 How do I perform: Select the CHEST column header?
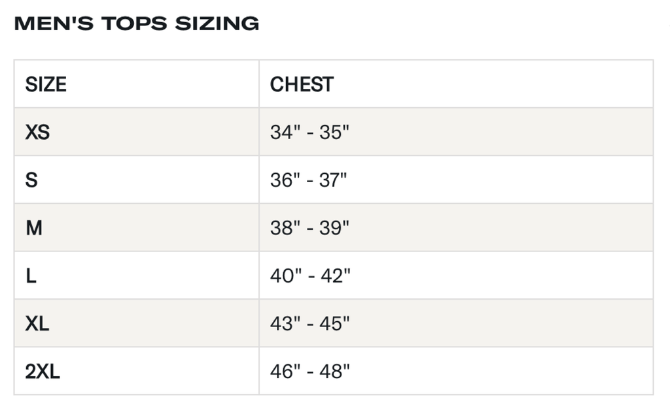click(302, 84)
